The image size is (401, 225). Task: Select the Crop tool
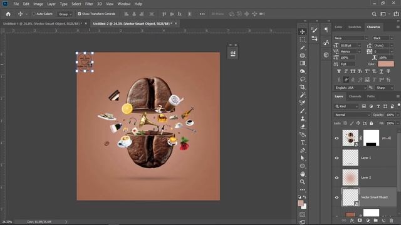coord(302,87)
